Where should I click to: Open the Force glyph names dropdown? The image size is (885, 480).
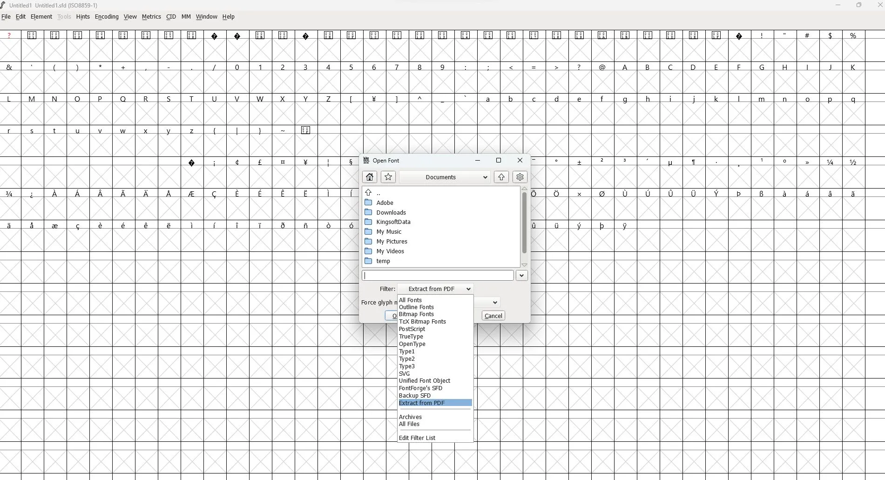pyautogui.click(x=494, y=302)
